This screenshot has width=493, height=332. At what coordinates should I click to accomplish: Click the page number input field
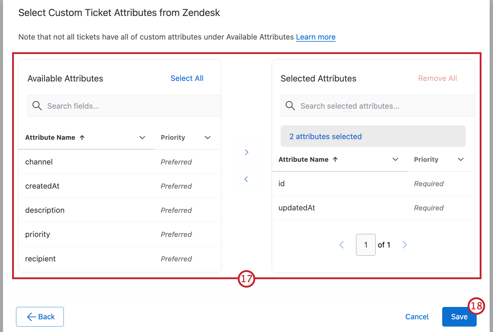click(366, 244)
